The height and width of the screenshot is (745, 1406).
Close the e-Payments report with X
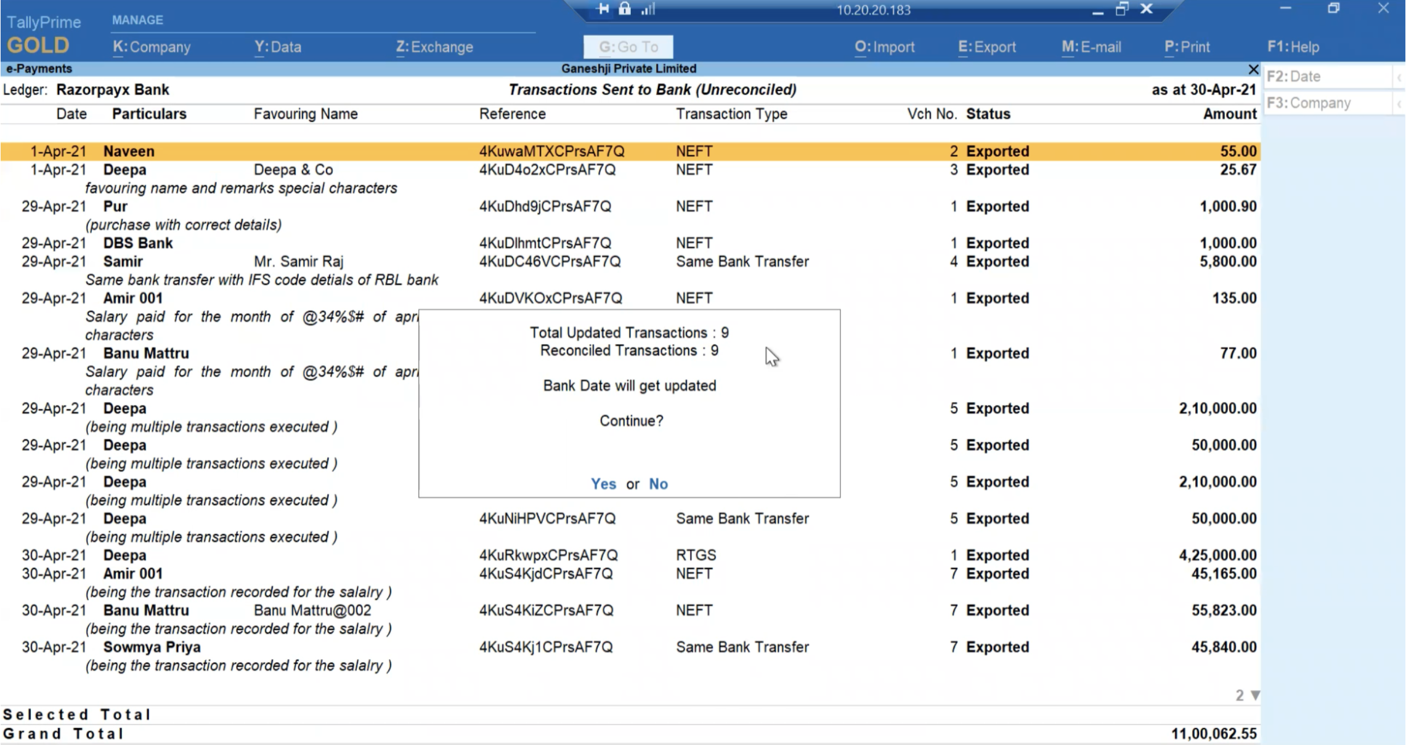(x=1253, y=69)
